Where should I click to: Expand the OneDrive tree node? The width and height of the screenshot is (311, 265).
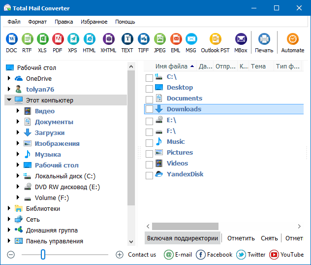pos(8,79)
